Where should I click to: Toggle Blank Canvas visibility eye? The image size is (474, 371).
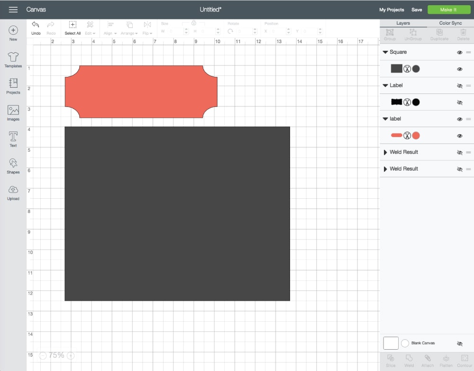[459, 343]
